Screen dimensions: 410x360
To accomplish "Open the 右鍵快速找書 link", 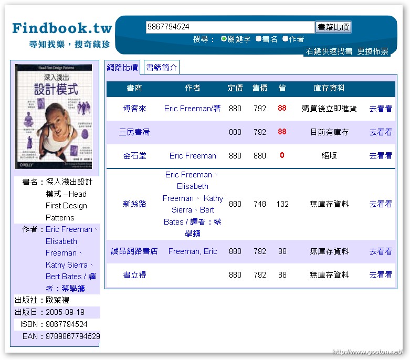I will (x=329, y=51).
